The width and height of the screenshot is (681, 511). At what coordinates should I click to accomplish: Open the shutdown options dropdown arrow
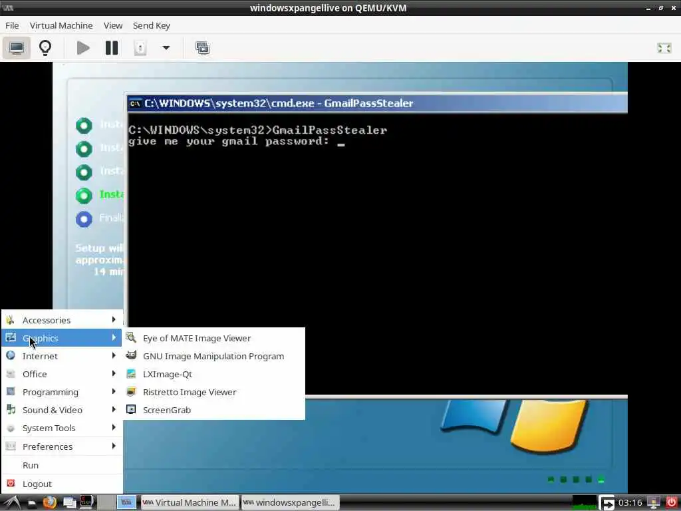click(x=166, y=48)
